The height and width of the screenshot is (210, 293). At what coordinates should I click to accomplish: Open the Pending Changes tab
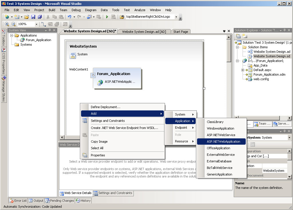point(60,201)
